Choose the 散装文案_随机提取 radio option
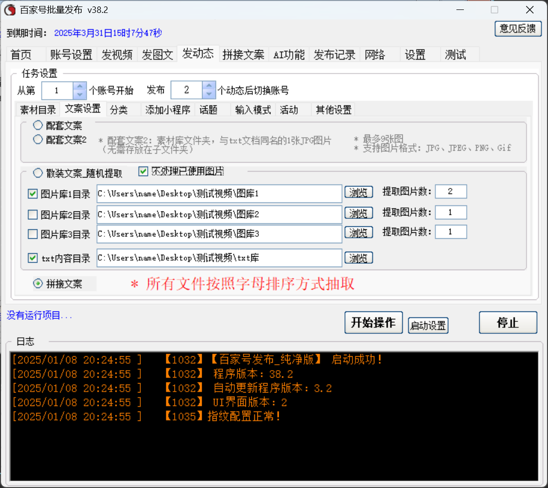Screen dimensions: 548x488 pyautogui.click(x=38, y=173)
